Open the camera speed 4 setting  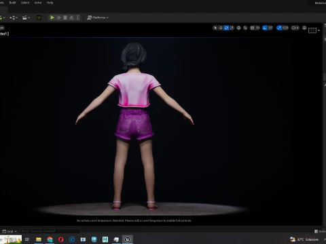pyautogui.click(x=295, y=28)
